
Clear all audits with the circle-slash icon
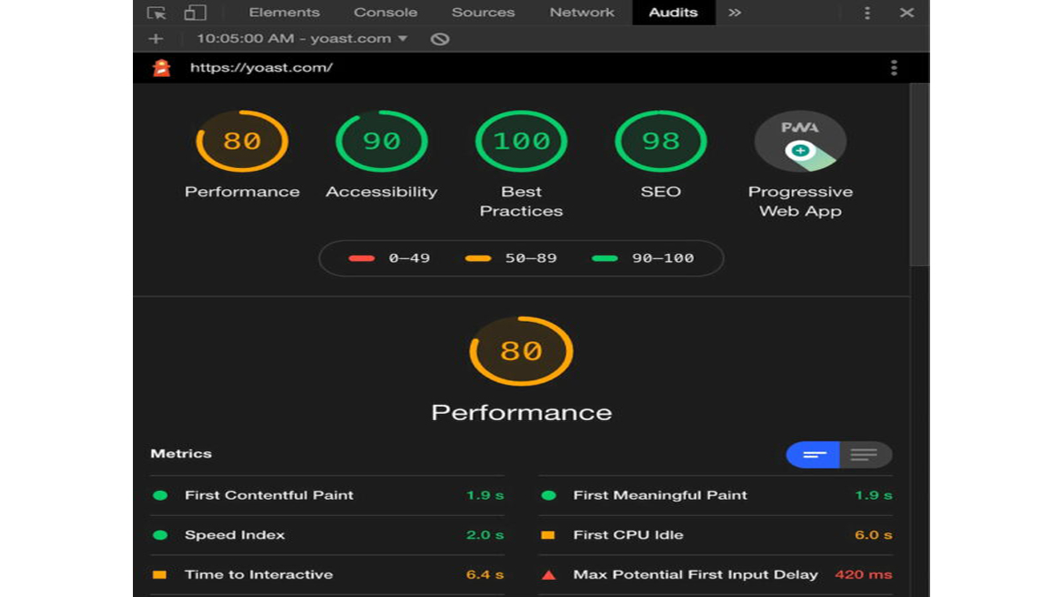pyautogui.click(x=439, y=39)
